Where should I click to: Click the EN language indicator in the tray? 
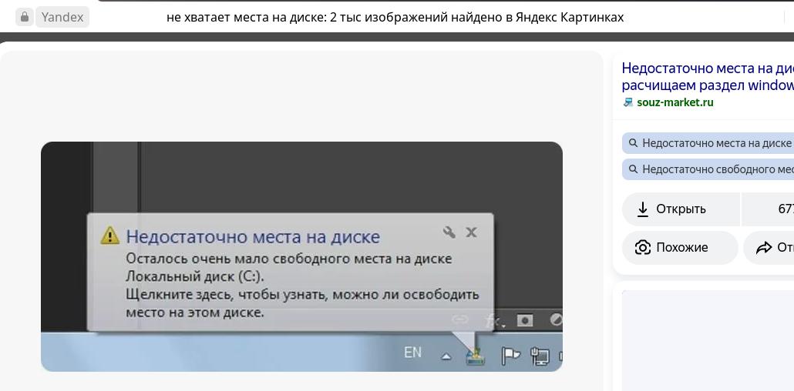[x=412, y=353]
